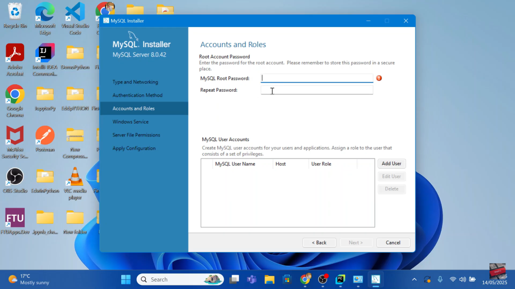Click the MySQL Installer taskbar icon
515x289 pixels.
(376, 279)
